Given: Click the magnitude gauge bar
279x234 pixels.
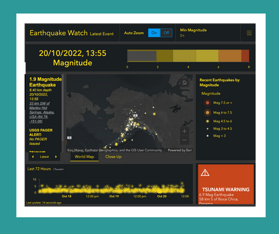Looking at the screenshot, I should click(x=188, y=56).
